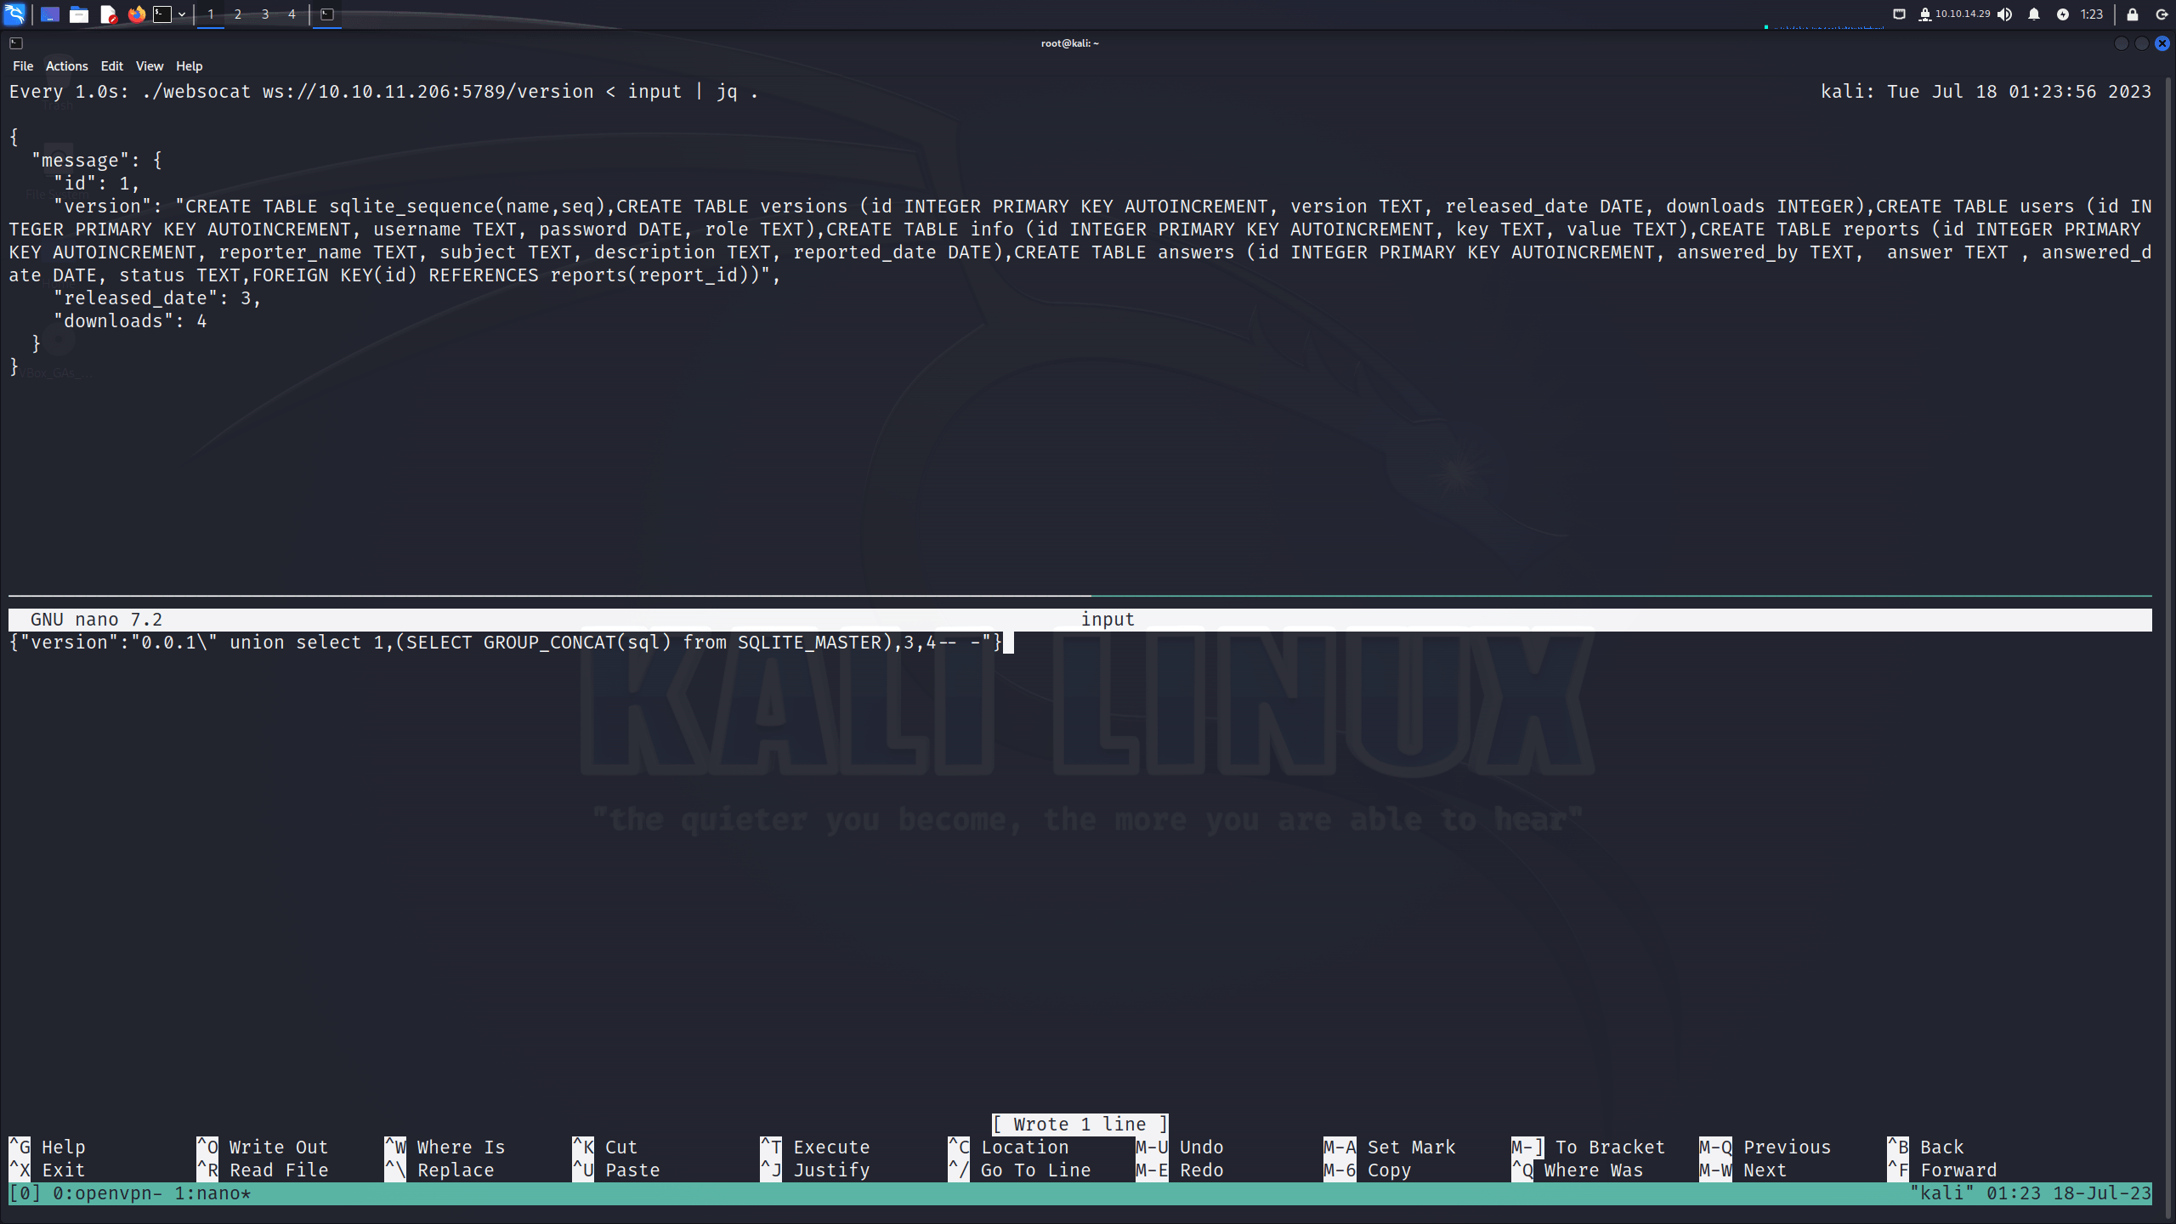Open the notifications bell
The height and width of the screenshot is (1224, 2176).
coord(2034,14)
